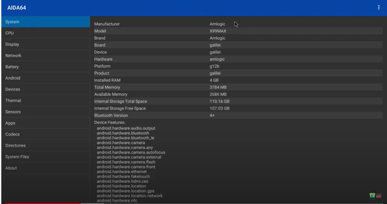This screenshot has height=204, width=387.
Task: Click the 4 GB installed RAM value
Action: coord(214,80)
